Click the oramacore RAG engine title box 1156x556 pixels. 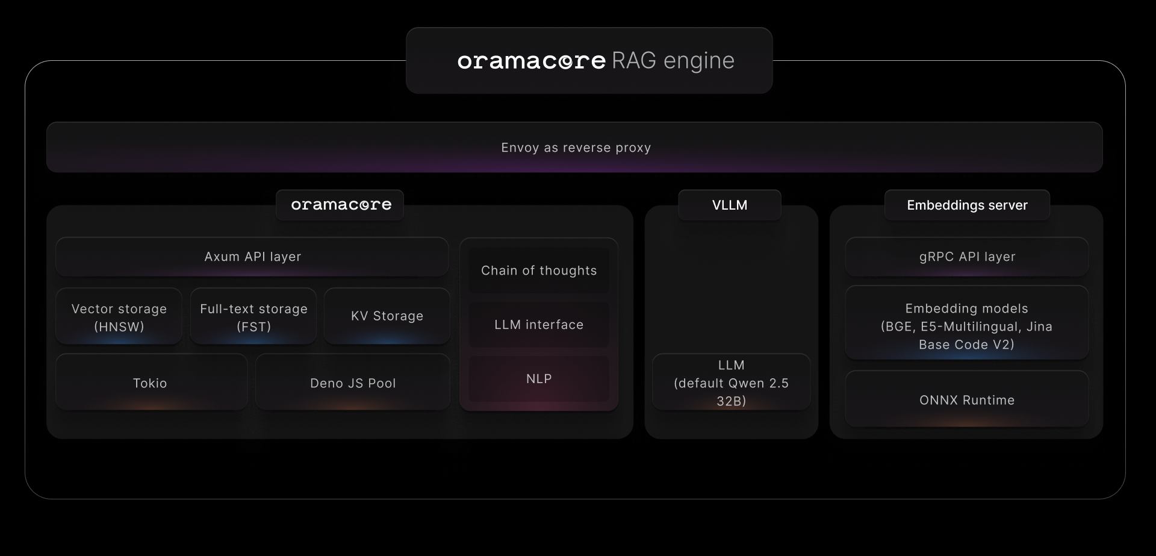click(589, 60)
